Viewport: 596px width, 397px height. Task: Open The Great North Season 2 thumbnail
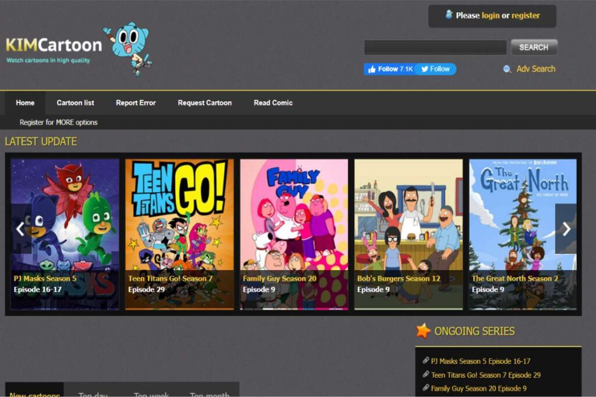pyautogui.click(x=523, y=234)
